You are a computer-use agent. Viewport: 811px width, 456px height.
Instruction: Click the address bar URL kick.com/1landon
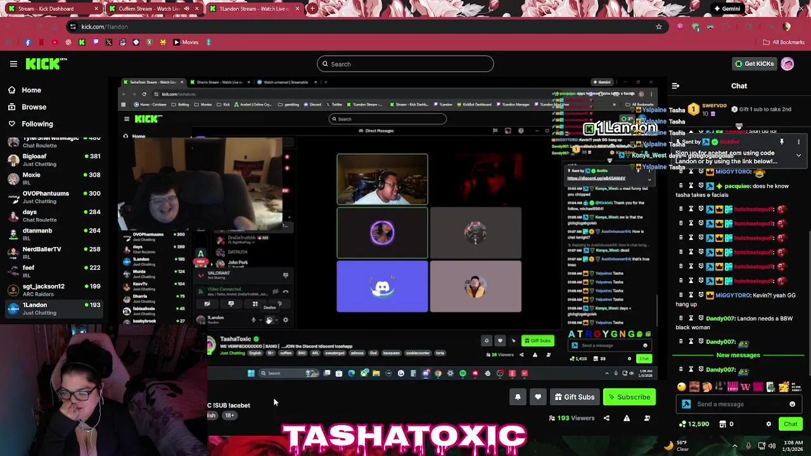coord(105,27)
